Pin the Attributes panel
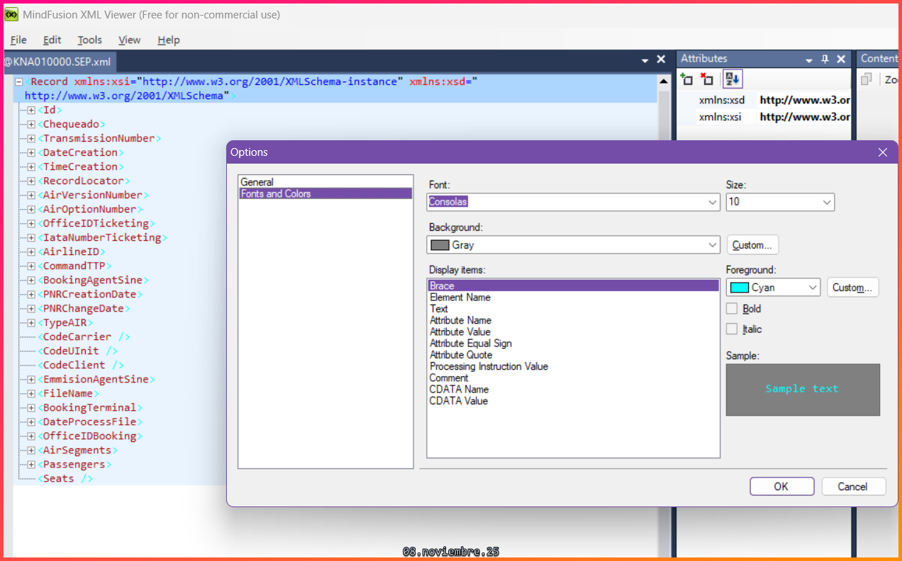 pyautogui.click(x=825, y=59)
